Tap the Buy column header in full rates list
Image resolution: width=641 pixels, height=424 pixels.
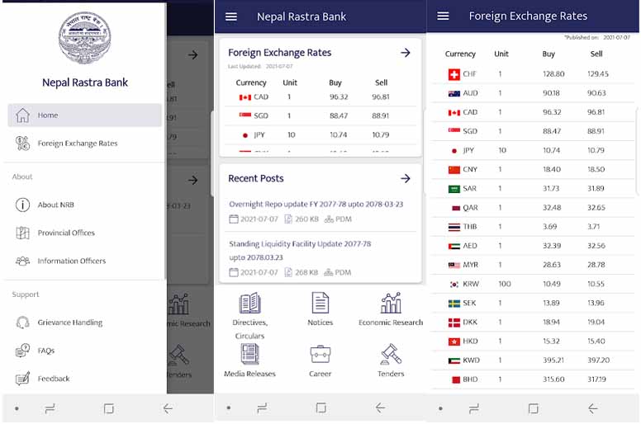tap(548, 54)
